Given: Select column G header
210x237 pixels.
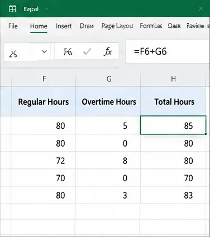Looking at the screenshot, I should pos(108,79).
